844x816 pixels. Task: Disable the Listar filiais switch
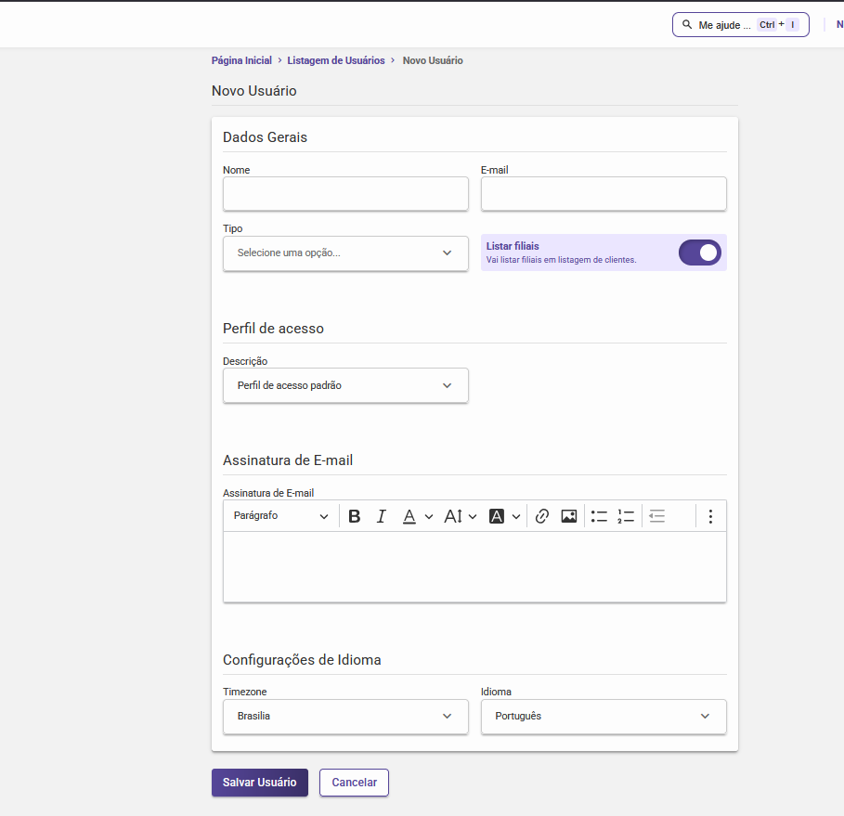(x=699, y=253)
